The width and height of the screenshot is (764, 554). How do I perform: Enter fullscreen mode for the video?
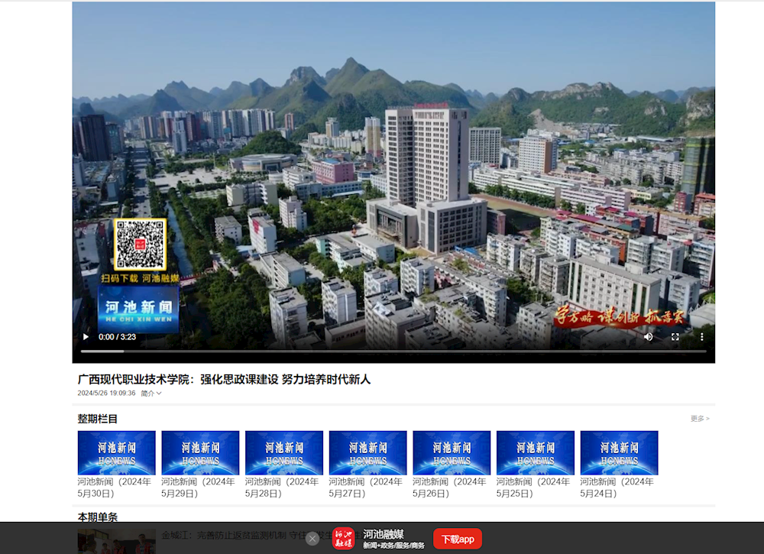click(x=675, y=337)
